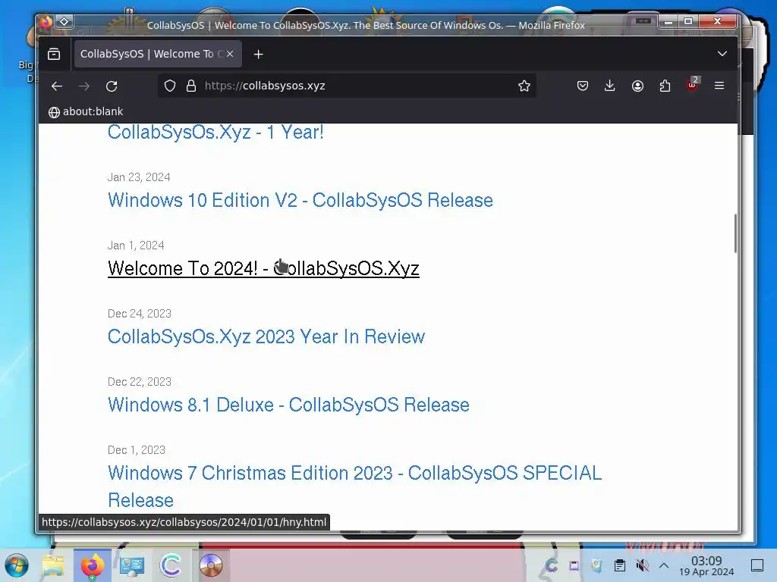Open the Start menu orb

coord(17,565)
